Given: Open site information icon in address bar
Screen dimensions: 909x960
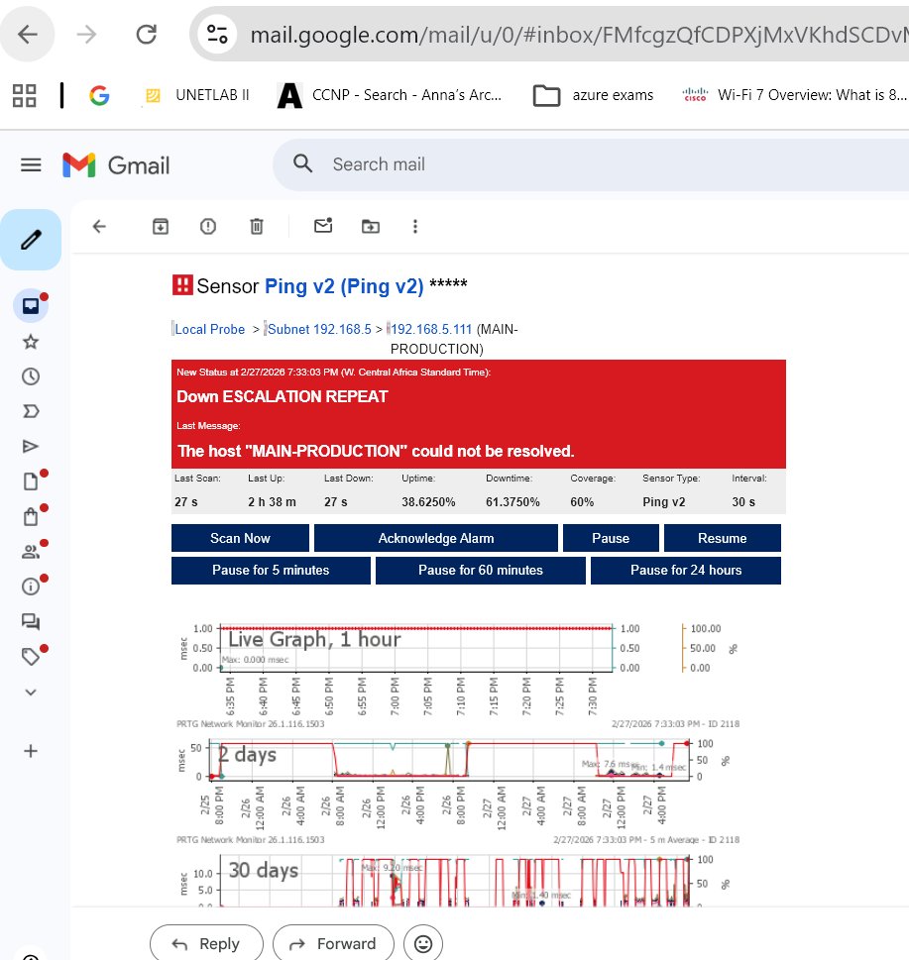Looking at the screenshot, I should coord(217,34).
